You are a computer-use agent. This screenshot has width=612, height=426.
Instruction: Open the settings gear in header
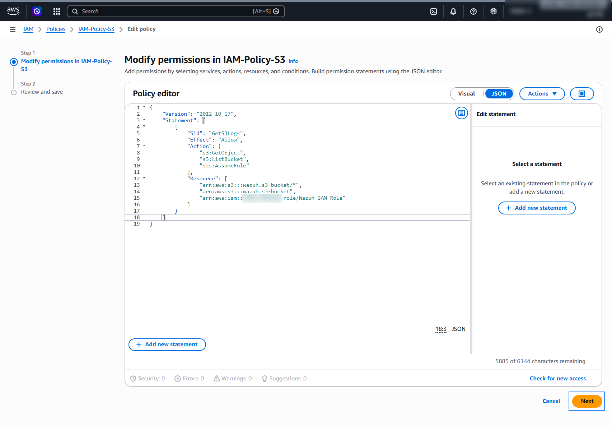(494, 11)
